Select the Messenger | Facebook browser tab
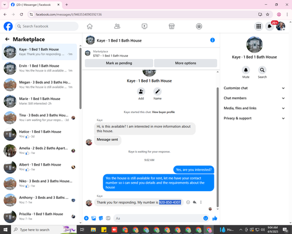 (36, 5)
